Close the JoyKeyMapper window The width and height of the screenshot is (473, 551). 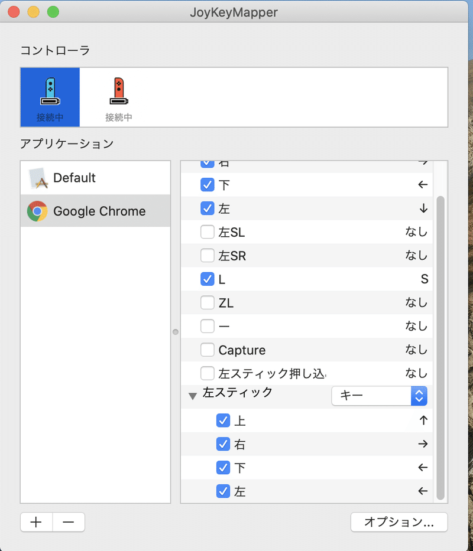(x=14, y=12)
